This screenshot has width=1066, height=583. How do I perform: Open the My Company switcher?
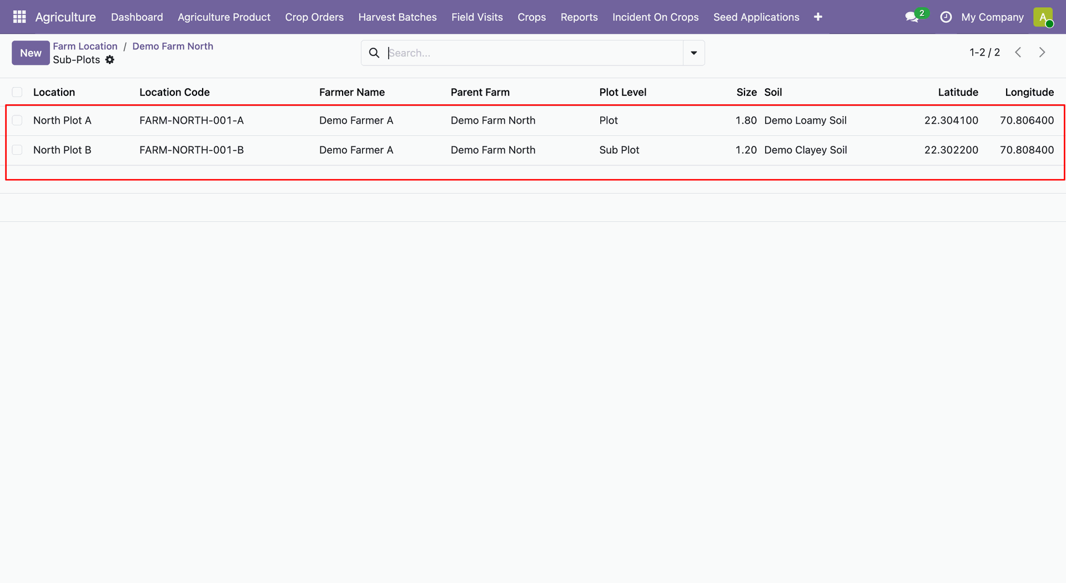(992, 17)
